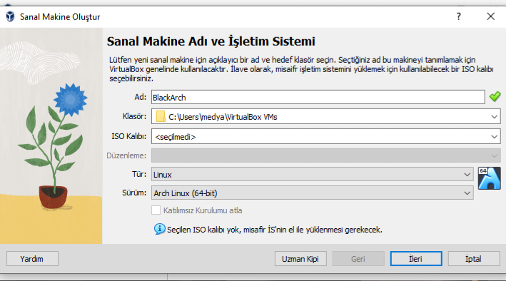The image size is (506, 281).
Task: Click the Geri back button
Action: coord(358,259)
